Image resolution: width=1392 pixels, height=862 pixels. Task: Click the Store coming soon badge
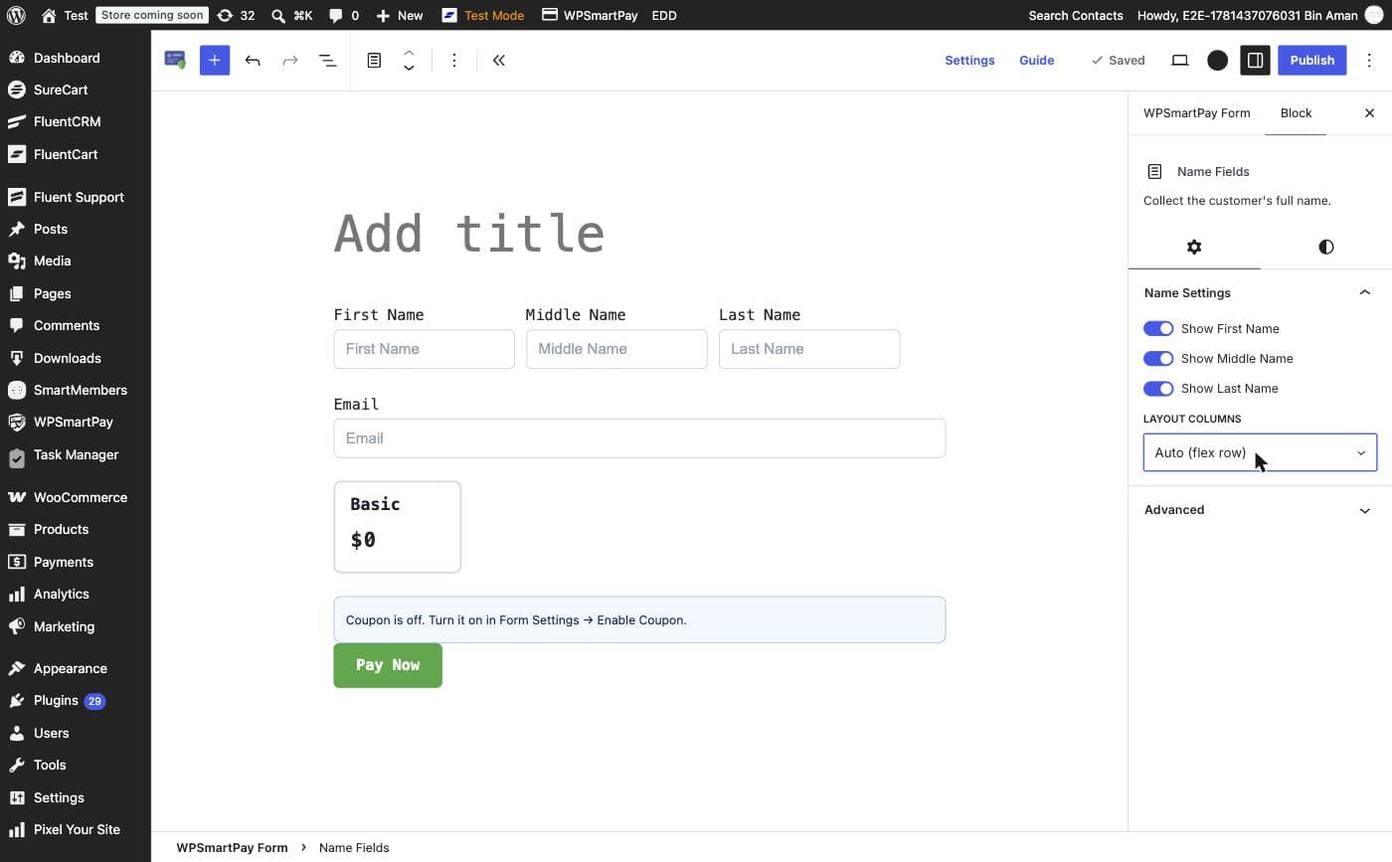(152, 15)
